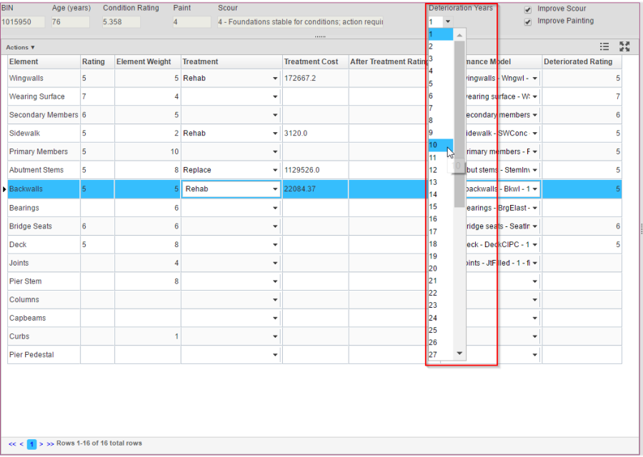Screen dimensions: 643x457
Task: Click the scroll up arrow in years list
Action: (x=459, y=34)
